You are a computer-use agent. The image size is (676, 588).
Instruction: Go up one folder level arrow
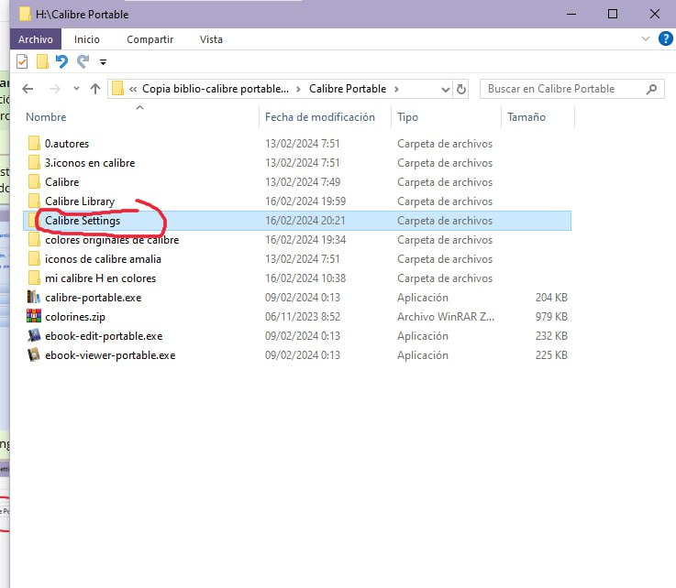coord(95,89)
